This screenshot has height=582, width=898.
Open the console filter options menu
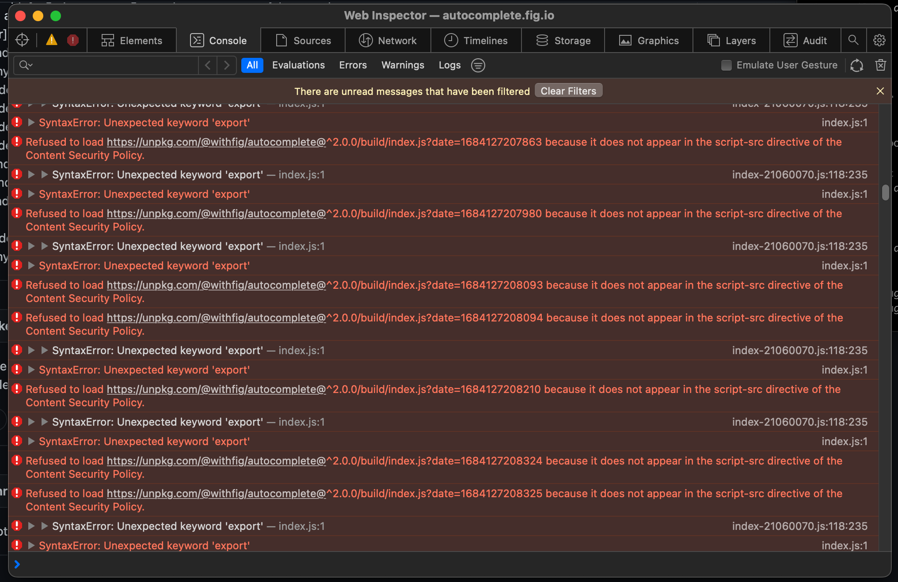pos(478,65)
